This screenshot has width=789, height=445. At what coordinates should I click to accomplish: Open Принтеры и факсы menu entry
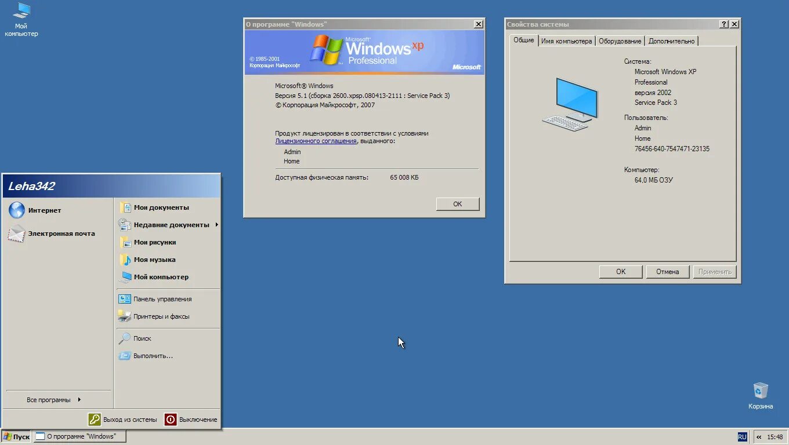point(168,316)
